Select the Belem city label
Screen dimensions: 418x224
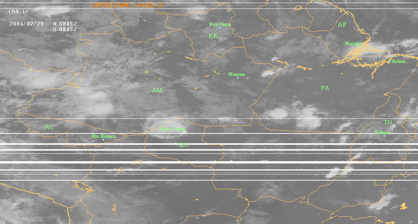pyautogui.click(x=399, y=62)
